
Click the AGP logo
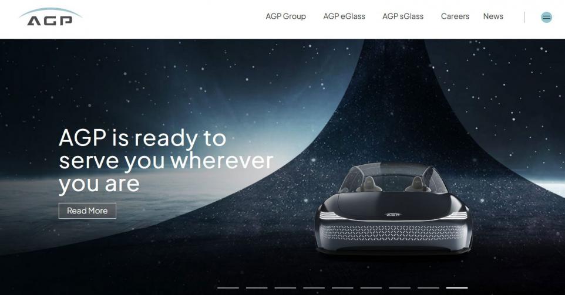coord(50,17)
